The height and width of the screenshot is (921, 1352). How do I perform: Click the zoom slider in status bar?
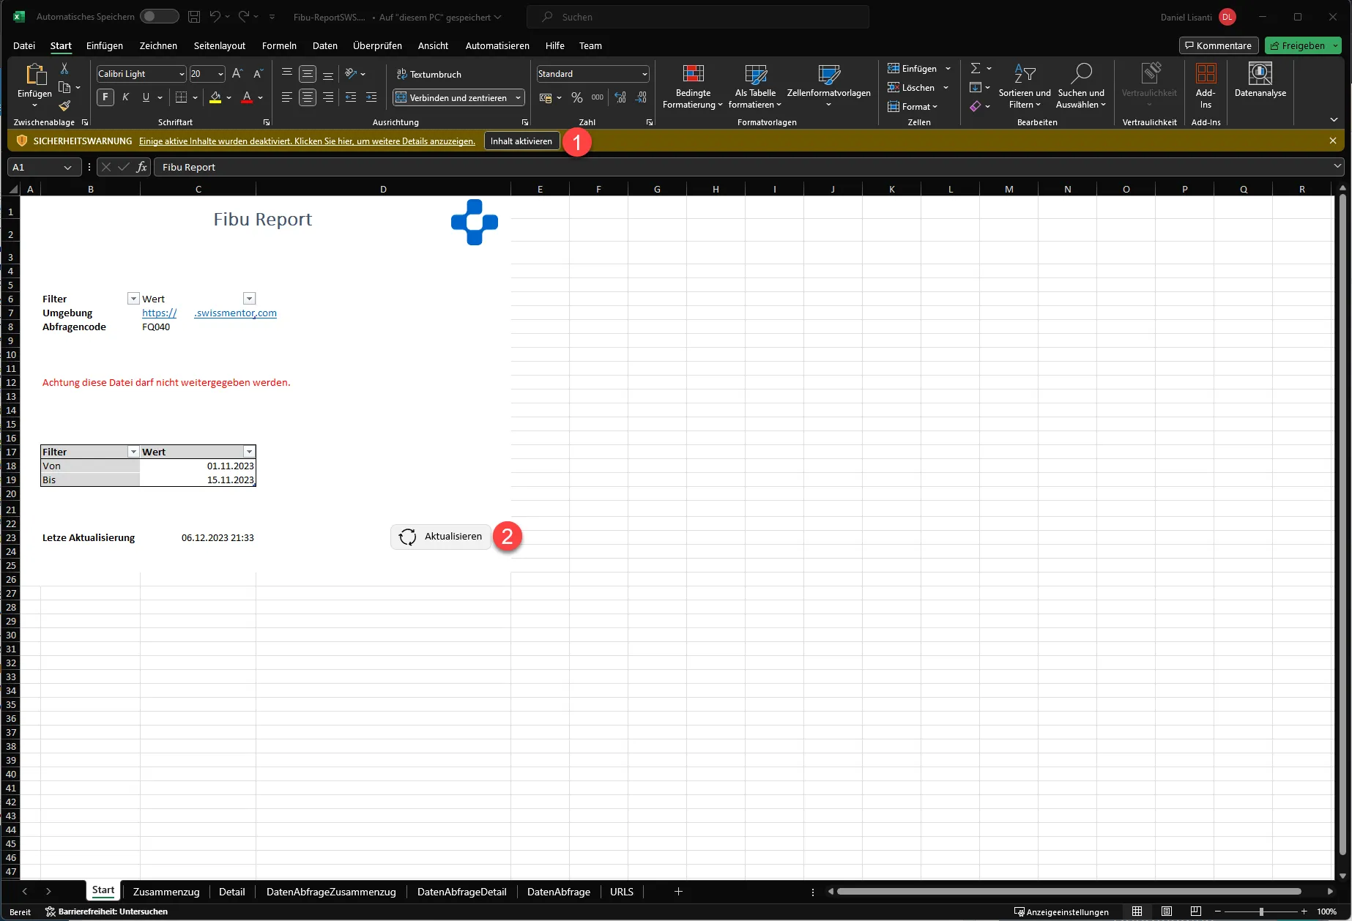(1261, 911)
